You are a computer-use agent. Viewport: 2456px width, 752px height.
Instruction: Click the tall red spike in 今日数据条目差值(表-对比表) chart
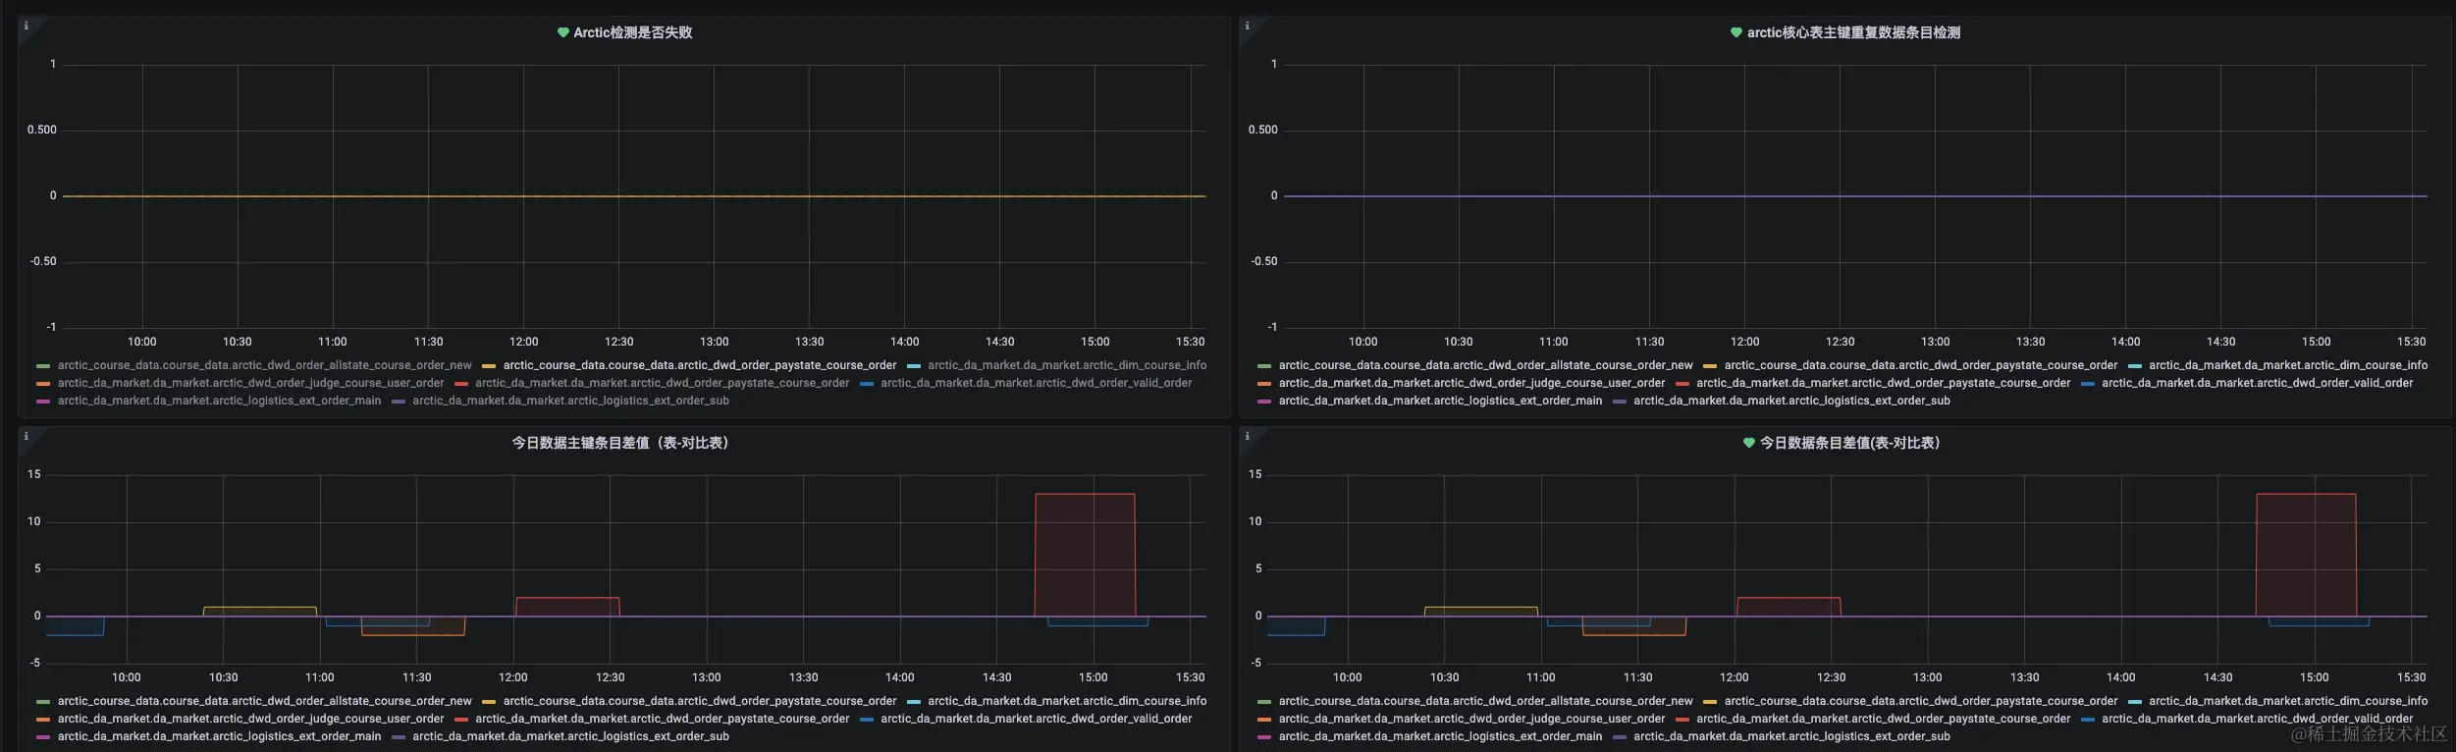(x=2306, y=555)
